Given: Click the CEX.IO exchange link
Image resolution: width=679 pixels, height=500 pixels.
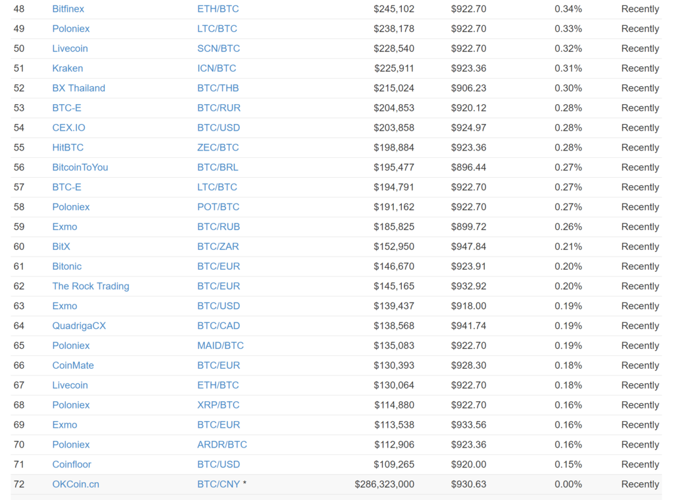Looking at the screenshot, I should tap(68, 127).
